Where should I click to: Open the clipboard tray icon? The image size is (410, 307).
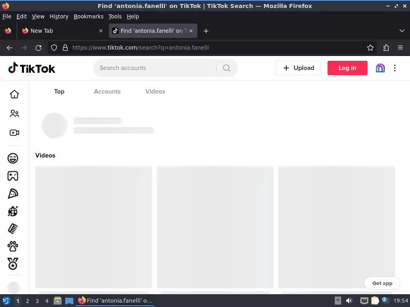[x=375, y=301]
